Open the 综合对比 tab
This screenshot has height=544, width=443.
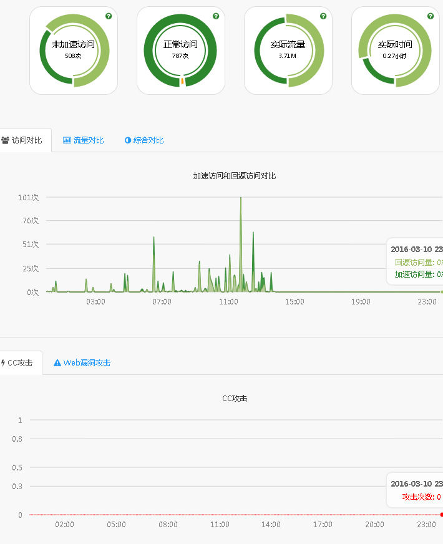144,140
